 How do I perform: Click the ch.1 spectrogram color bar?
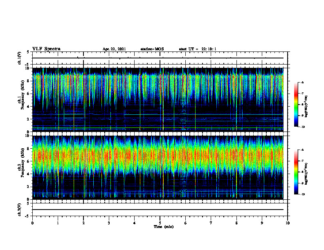click(x=296, y=105)
